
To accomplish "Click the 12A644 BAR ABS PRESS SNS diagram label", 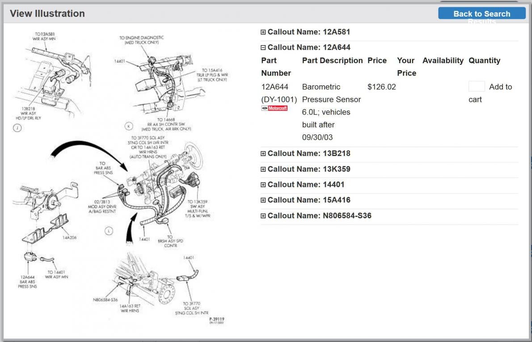I will 27,282.
